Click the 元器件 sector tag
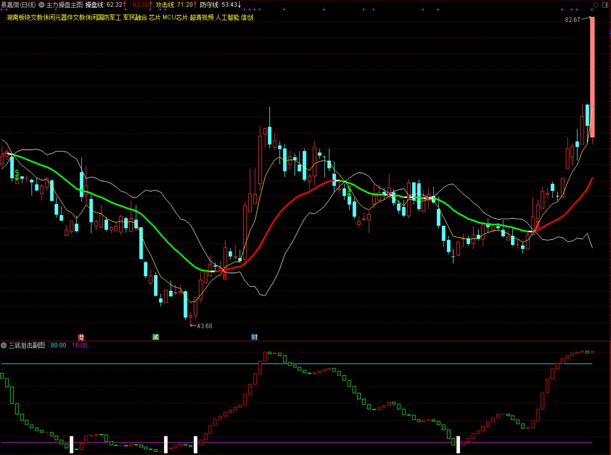The image size is (611, 455). (x=64, y=17)
